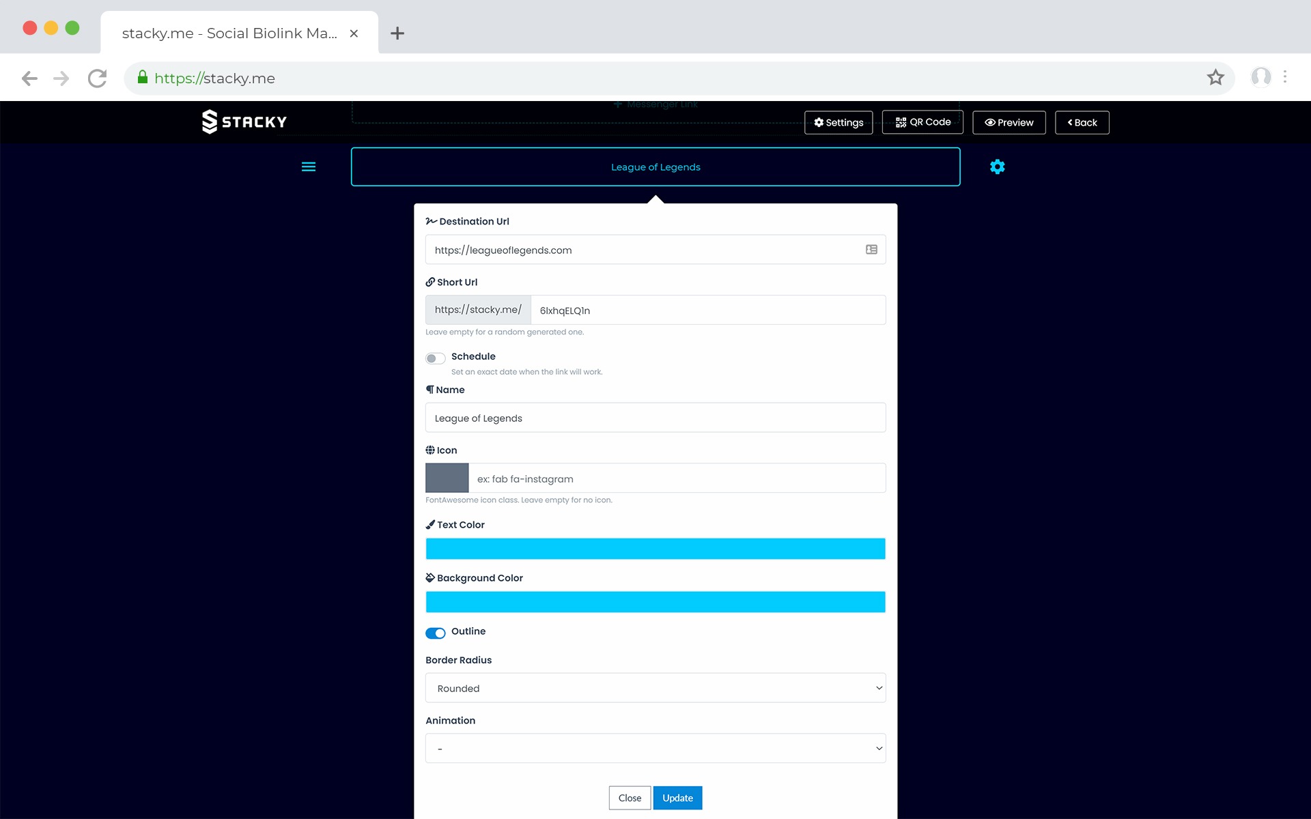Open browser profile avatar icon
Viewport: 1311px width, 819px height.
point(1260,77)
